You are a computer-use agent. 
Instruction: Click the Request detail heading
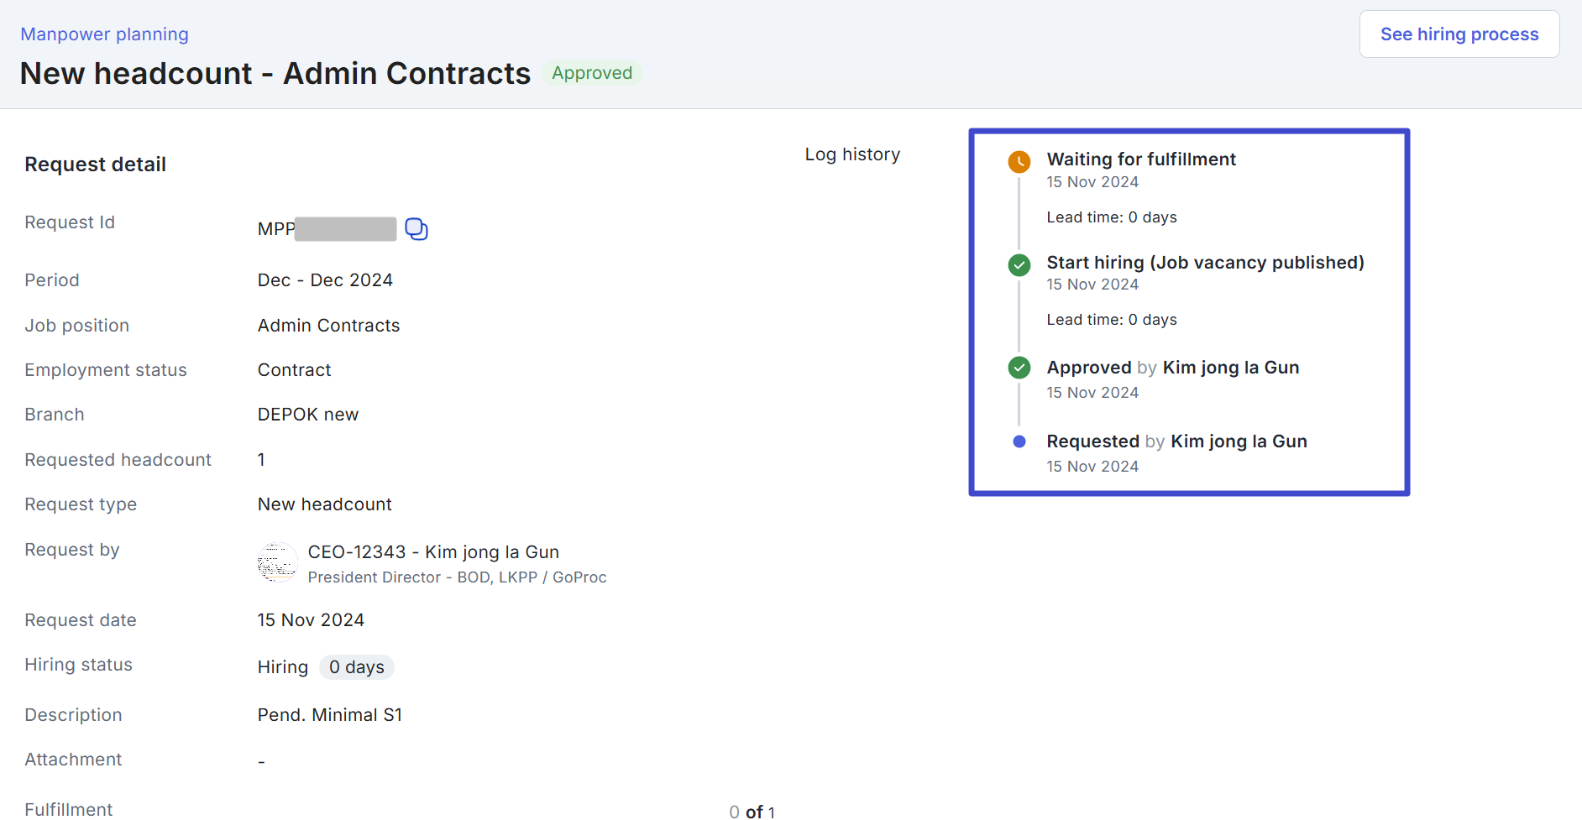click(96, 165)
